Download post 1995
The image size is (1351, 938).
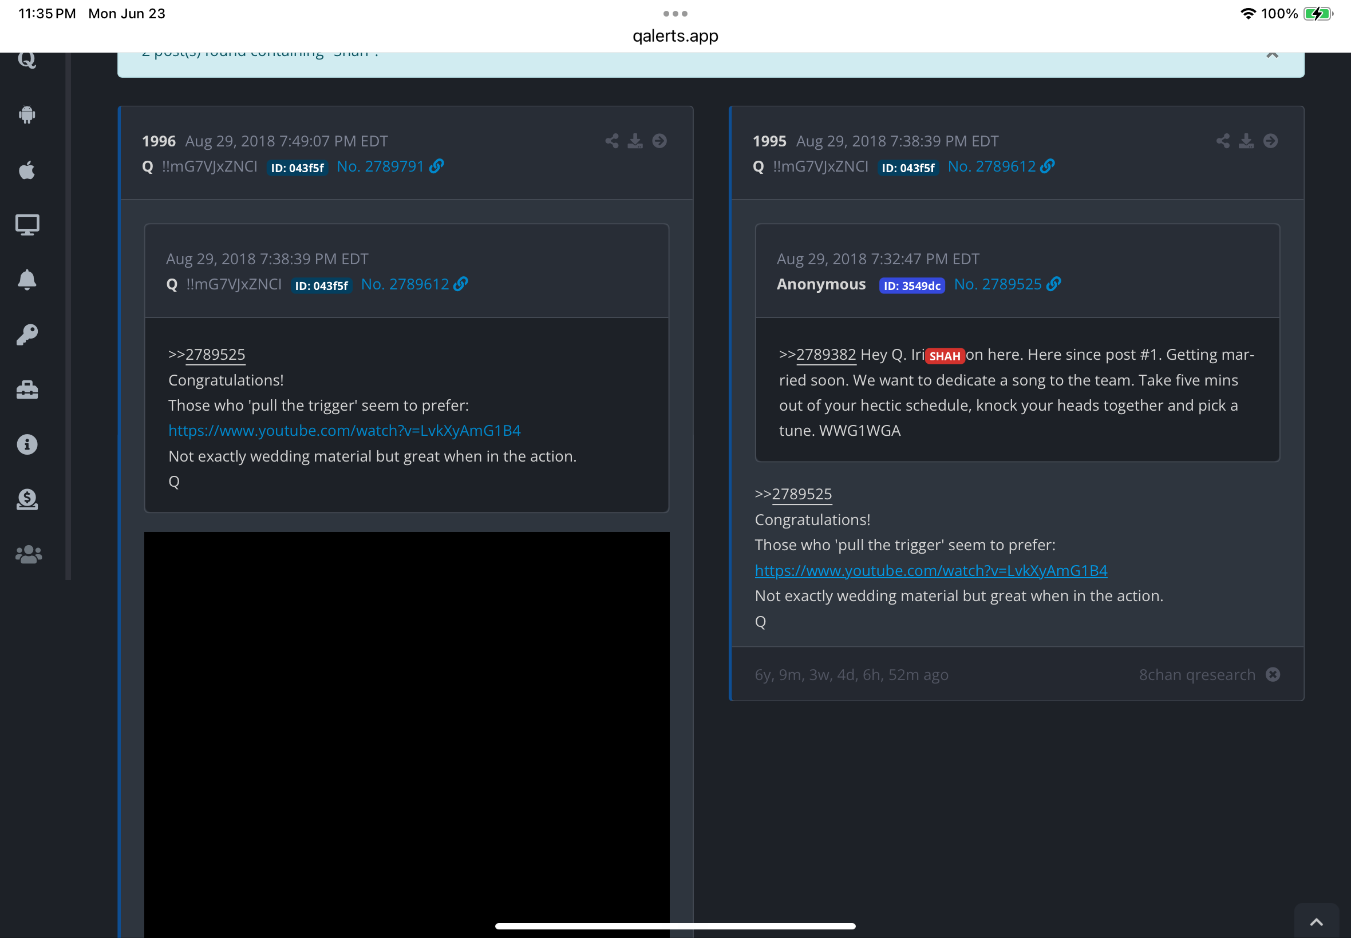[x=1246, y=141]
